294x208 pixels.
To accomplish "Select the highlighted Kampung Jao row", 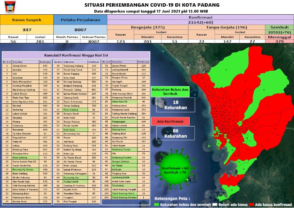I will coord(77,177).
